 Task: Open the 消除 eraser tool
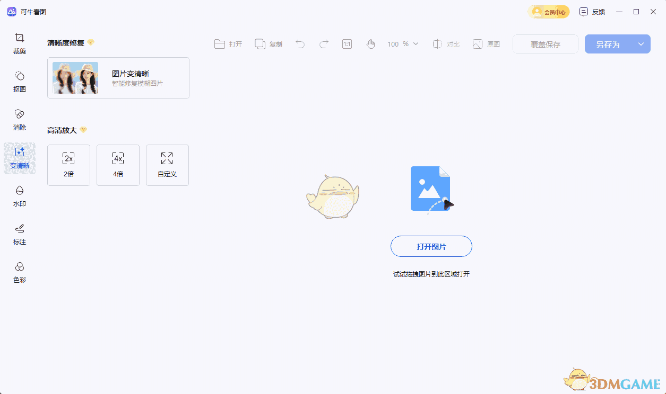[x=20, y=120]
